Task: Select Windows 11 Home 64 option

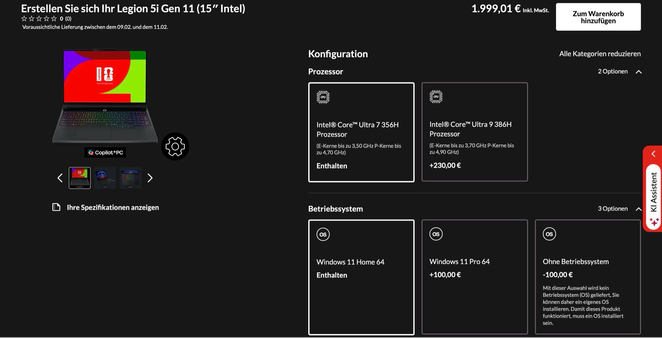Action: pos(361,277)
